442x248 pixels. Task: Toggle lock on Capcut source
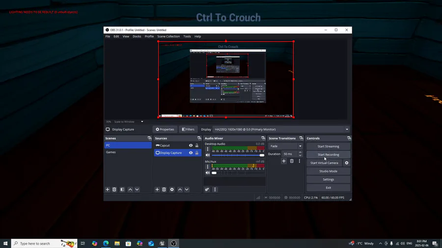point(197,146)
